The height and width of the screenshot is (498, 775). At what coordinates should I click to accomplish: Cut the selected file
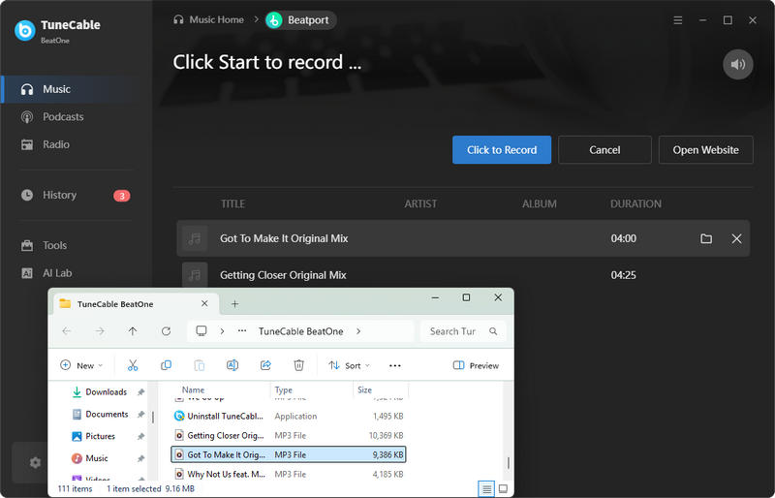point(133,365)
